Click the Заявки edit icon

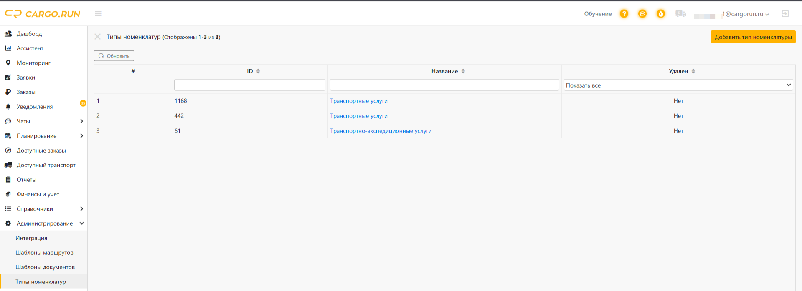(x=8, y=78)
